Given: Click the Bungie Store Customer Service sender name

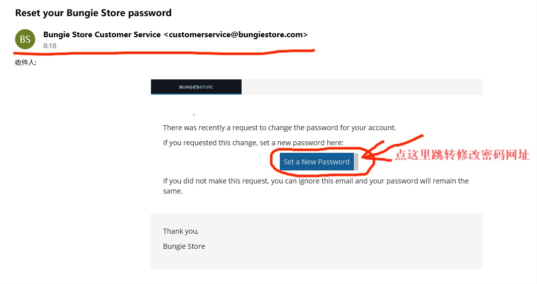Looking at the screenshot, I should tap(102, 35).
